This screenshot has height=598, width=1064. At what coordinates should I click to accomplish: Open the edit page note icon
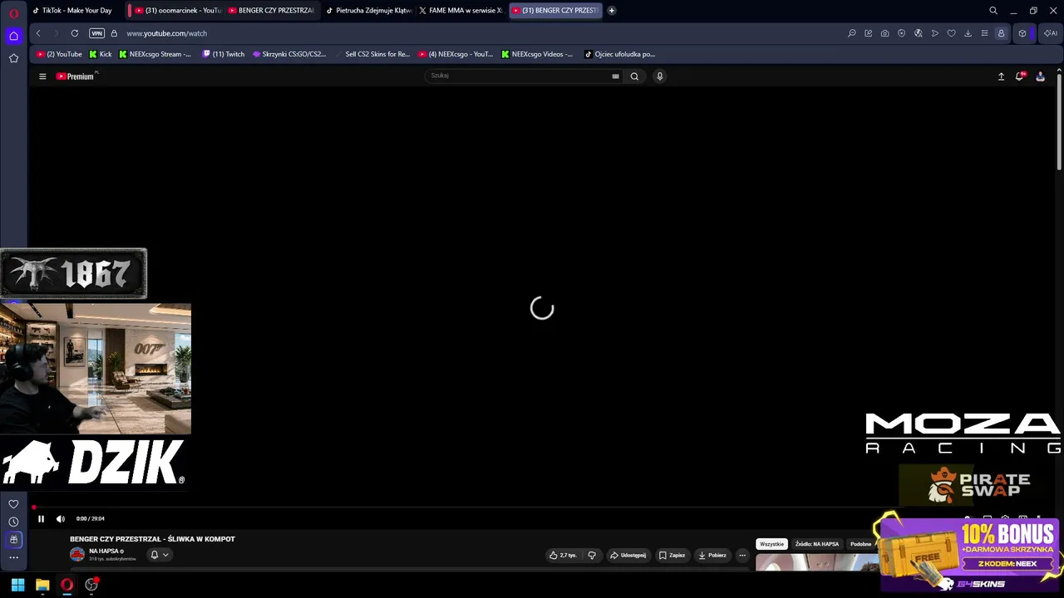tap(869, 33)
